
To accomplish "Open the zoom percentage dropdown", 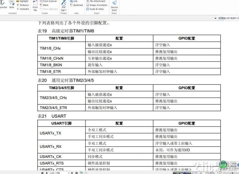I will coord(217,173).
